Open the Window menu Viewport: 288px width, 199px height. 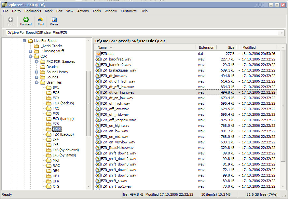[x=111, y=11]
